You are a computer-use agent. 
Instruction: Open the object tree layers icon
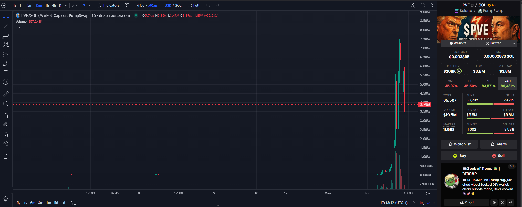coord(6,199)
